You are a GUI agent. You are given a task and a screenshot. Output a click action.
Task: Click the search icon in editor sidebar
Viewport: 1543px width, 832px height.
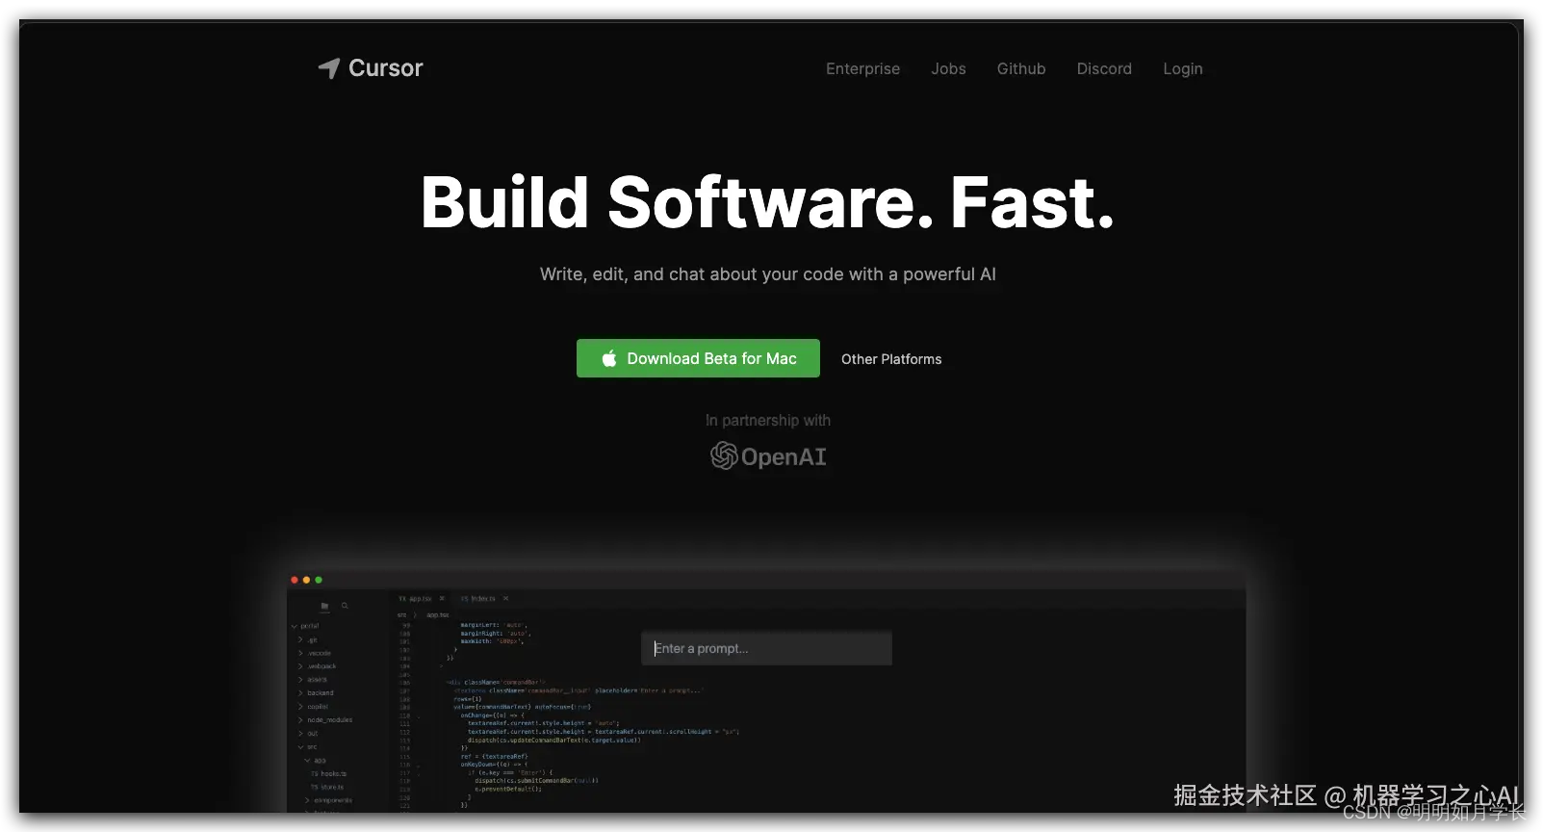tap(345, 606)
